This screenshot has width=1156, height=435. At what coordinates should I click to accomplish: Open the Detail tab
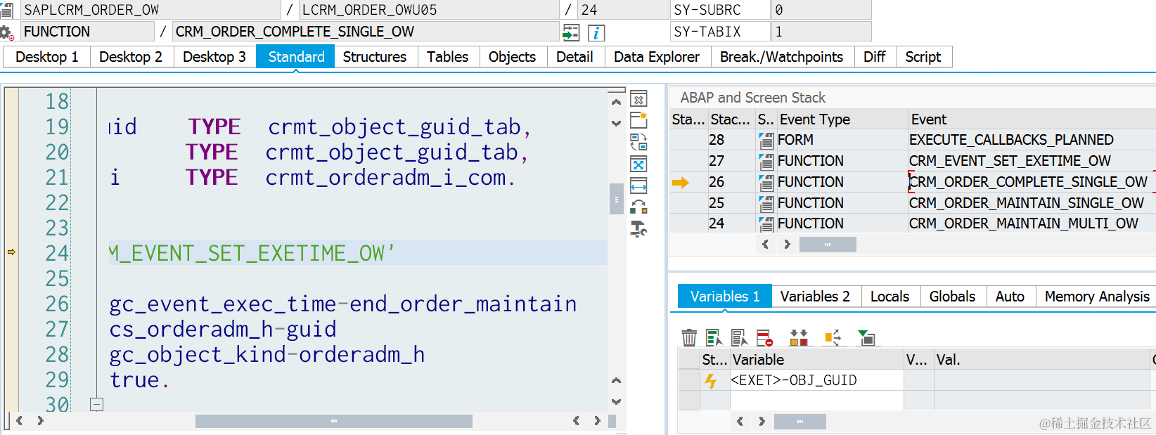[574, 57]
